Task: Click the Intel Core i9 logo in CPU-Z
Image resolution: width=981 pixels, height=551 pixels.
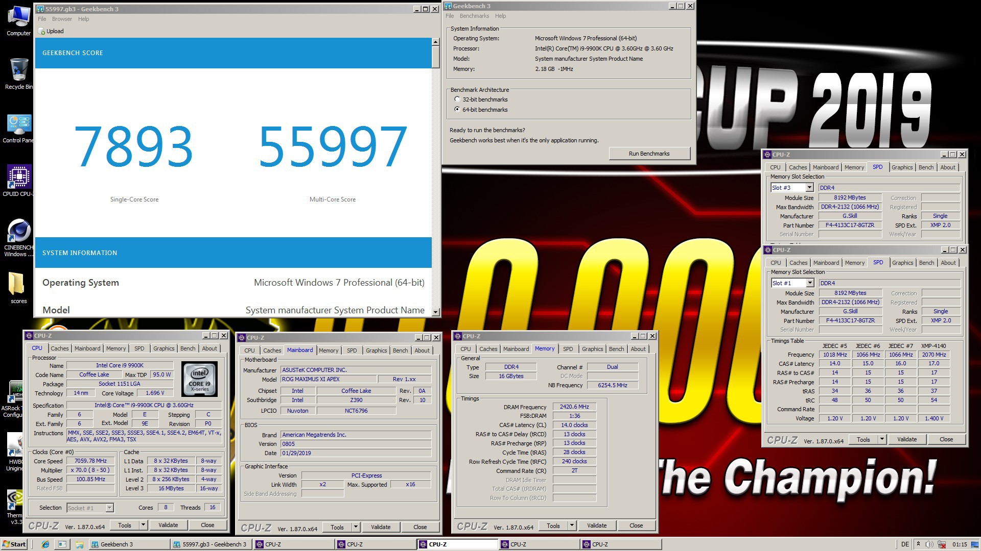Action: click(200, 379)
